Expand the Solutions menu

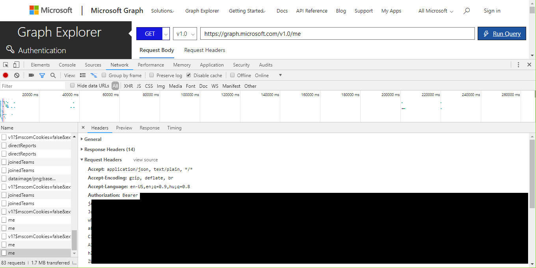point(163,11)
